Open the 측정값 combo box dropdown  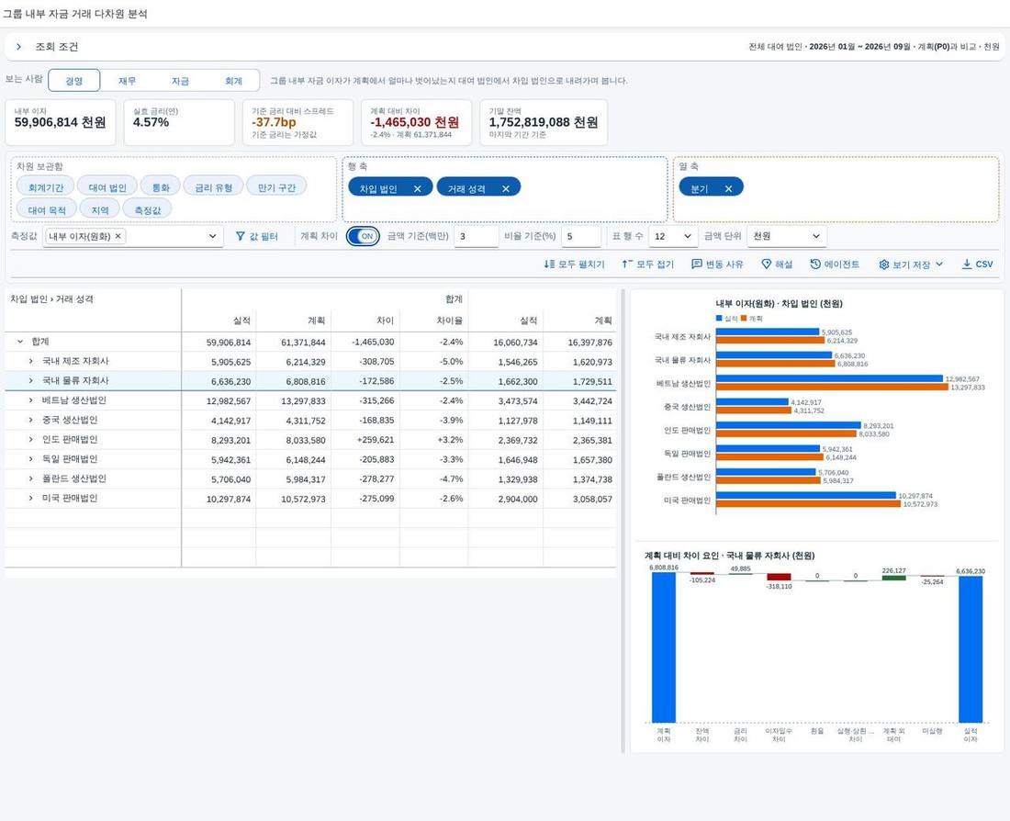pos(213,237)
